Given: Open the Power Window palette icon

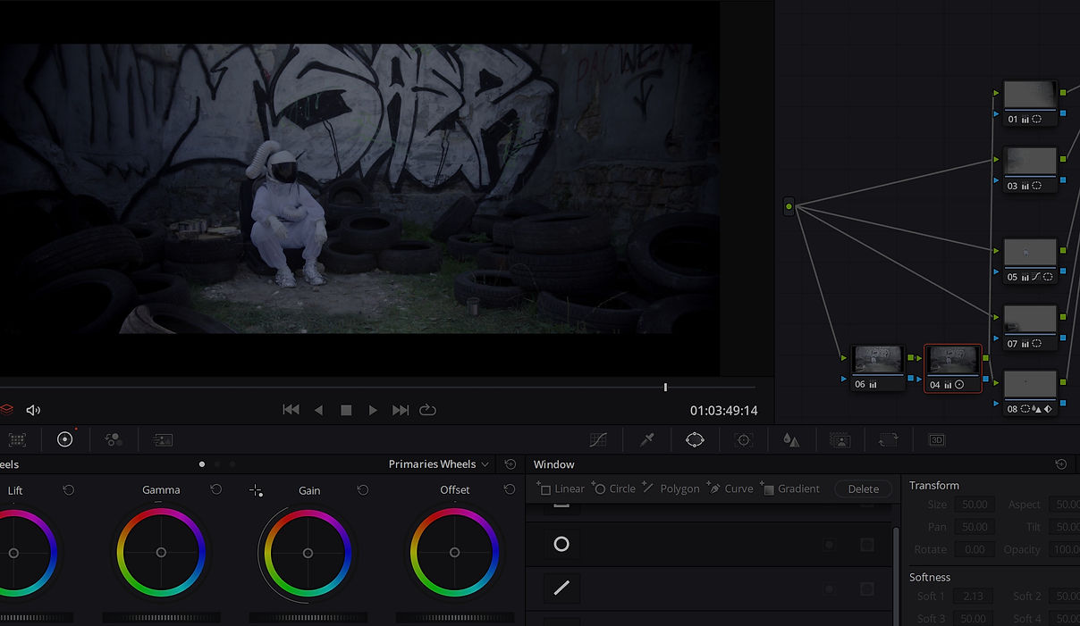Looking at the screenshot, I should 696,439.
